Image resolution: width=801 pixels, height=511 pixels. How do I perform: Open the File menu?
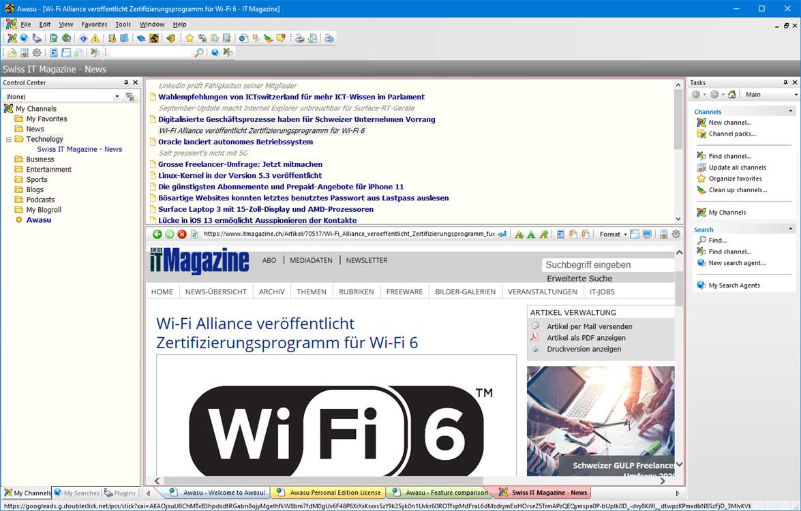click(25, 24)
